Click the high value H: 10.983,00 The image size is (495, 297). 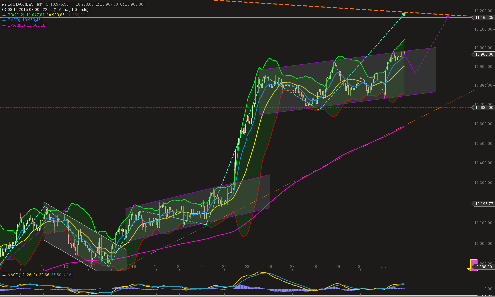click(x=82, y=4)
